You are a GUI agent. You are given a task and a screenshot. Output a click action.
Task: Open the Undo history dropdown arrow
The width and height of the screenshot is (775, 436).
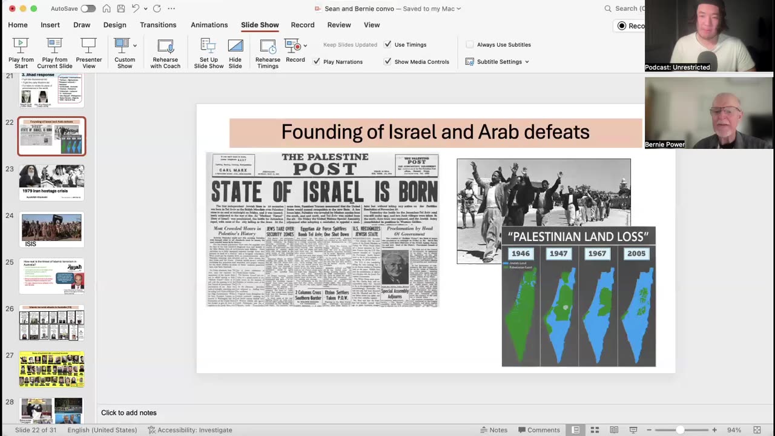click(x=145, y=8)
